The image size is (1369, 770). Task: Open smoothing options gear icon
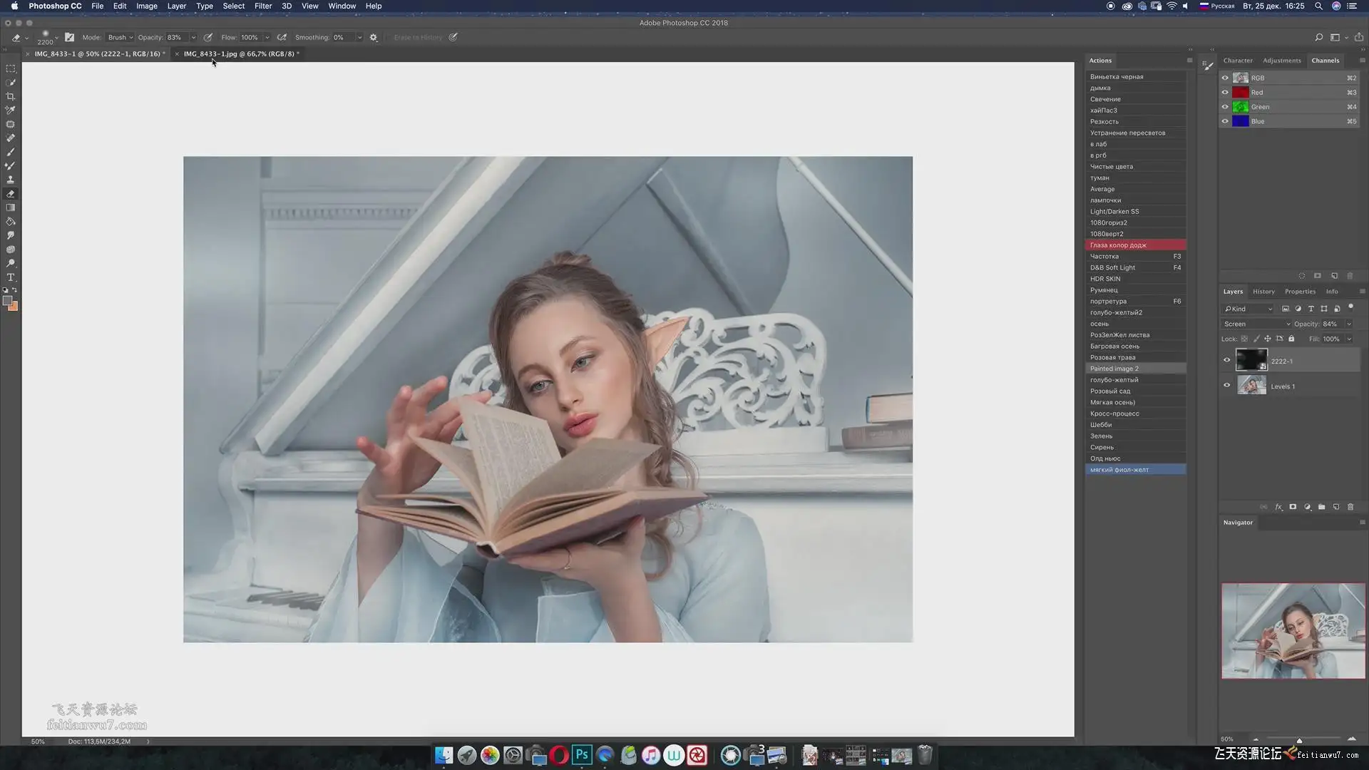pyautogui.click(x=374, y=37)
